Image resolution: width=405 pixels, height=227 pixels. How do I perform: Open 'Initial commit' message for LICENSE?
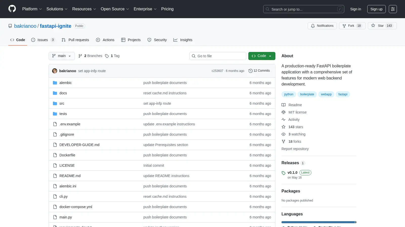154,165
